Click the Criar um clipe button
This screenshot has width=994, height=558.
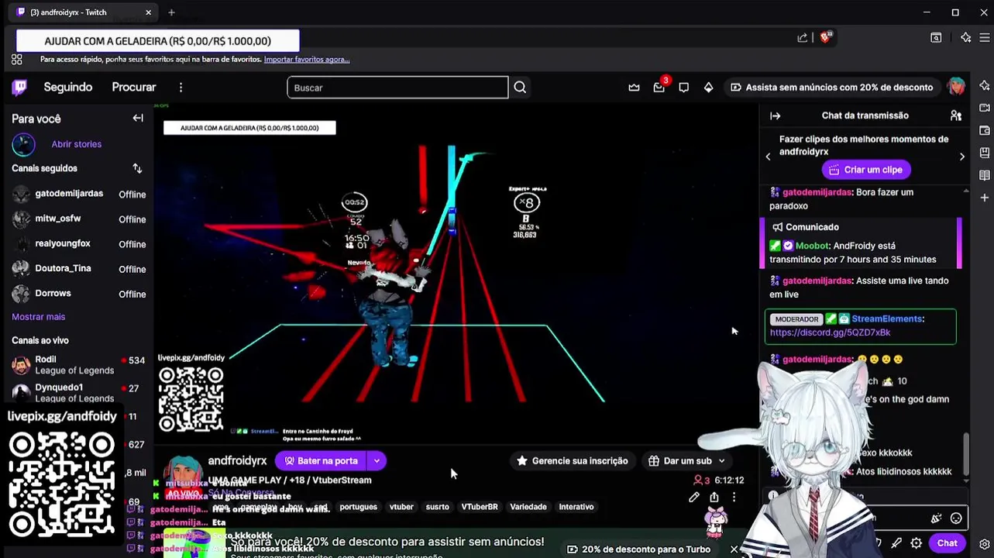pos(865,170)
